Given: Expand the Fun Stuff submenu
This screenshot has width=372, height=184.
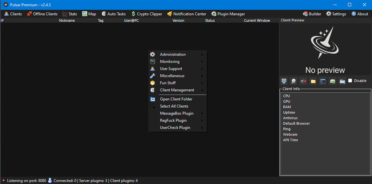Looking at the screenshot, I should (x=177, y=83).
